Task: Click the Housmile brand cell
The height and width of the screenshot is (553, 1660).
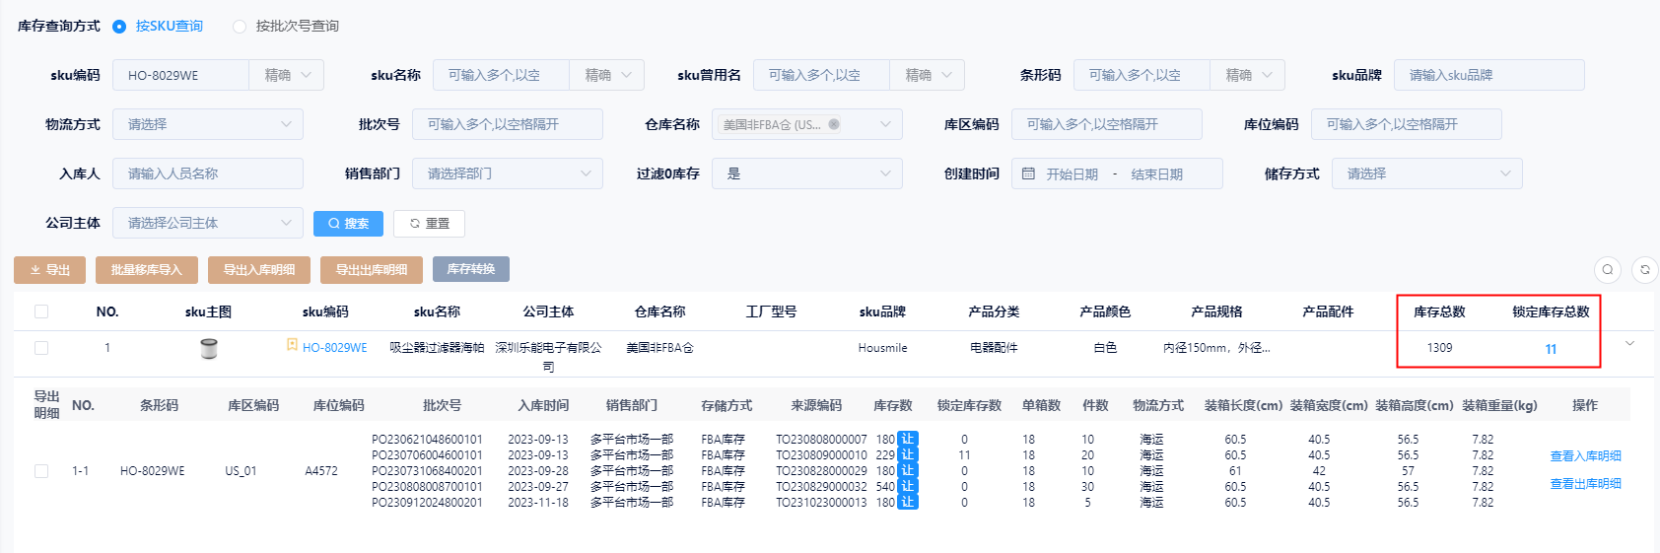Action: pyautogui.click(x=882, y=348)
